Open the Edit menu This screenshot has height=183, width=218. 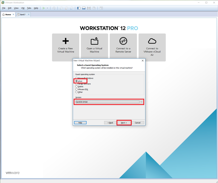tap(10, 8)
